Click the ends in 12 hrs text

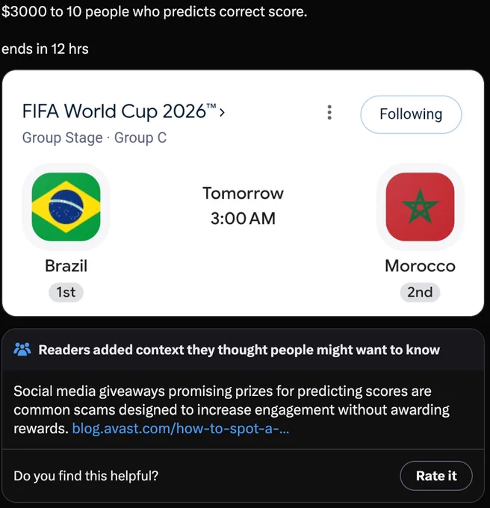[45, 49]
